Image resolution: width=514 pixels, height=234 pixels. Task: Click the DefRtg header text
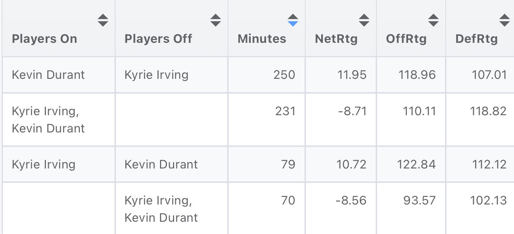(476, 39)
